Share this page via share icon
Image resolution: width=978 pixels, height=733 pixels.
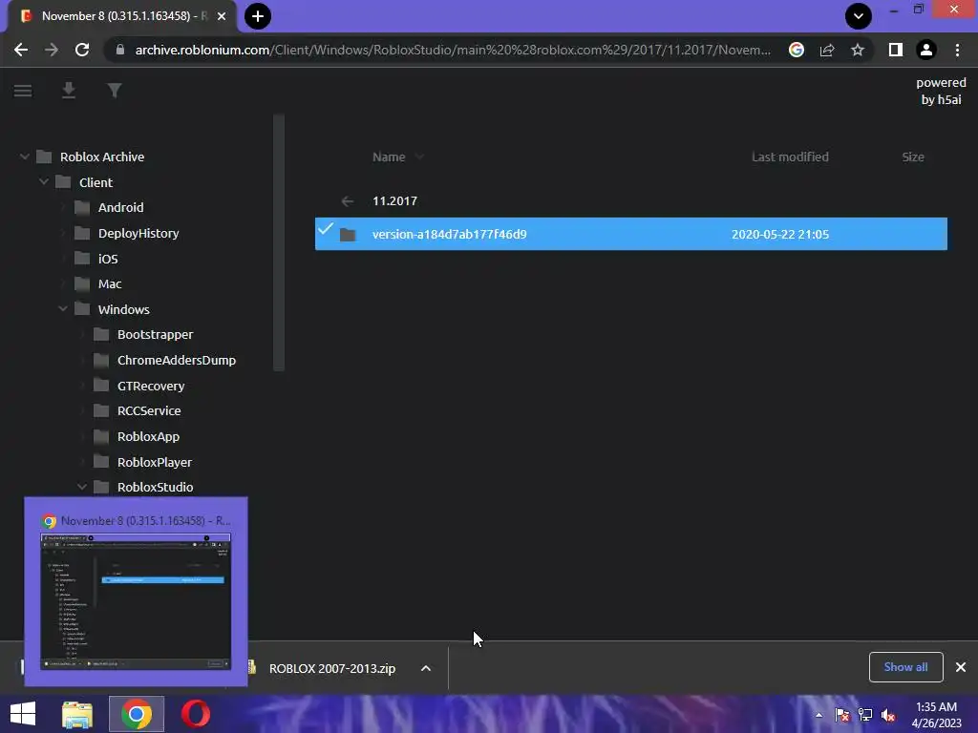[x=827, y=50]
